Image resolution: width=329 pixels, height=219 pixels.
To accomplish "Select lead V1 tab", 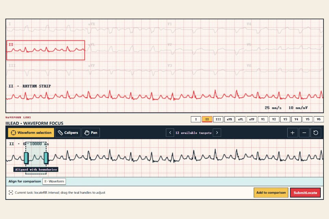I will click(x=263, y=119).
